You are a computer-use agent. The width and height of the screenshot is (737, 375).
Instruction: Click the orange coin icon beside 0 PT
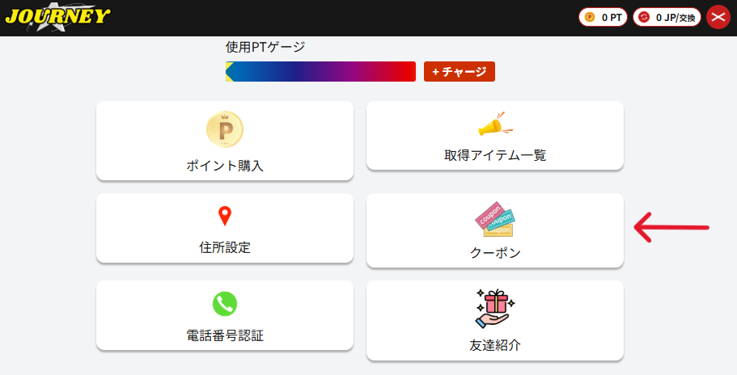[590, 17]
